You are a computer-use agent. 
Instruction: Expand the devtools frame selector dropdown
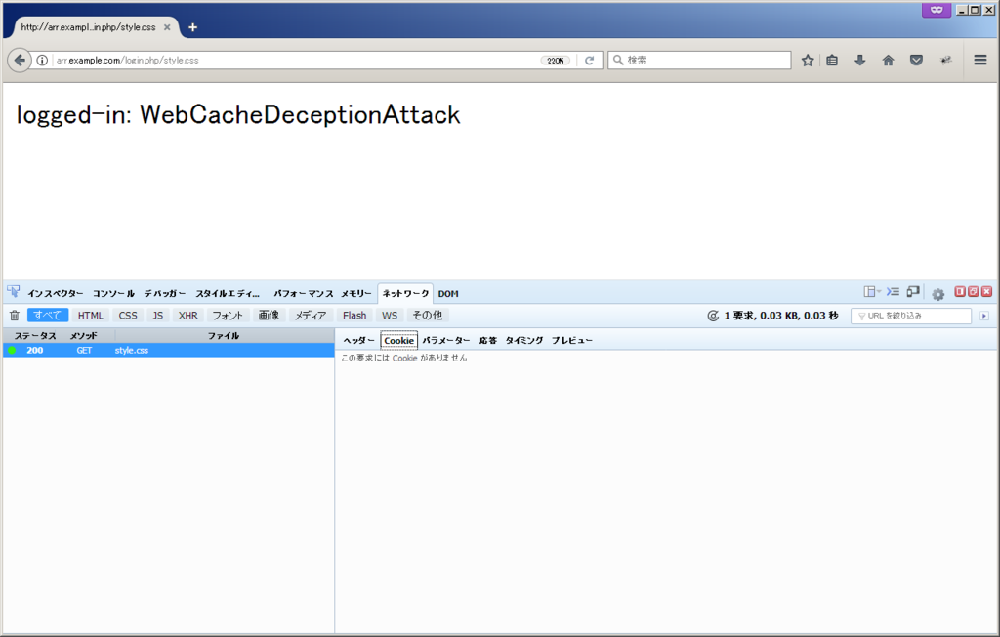871,292
